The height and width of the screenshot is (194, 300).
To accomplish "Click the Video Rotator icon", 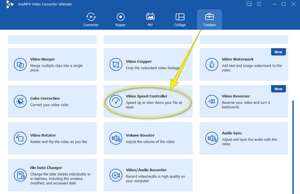I will coord(20,138).
